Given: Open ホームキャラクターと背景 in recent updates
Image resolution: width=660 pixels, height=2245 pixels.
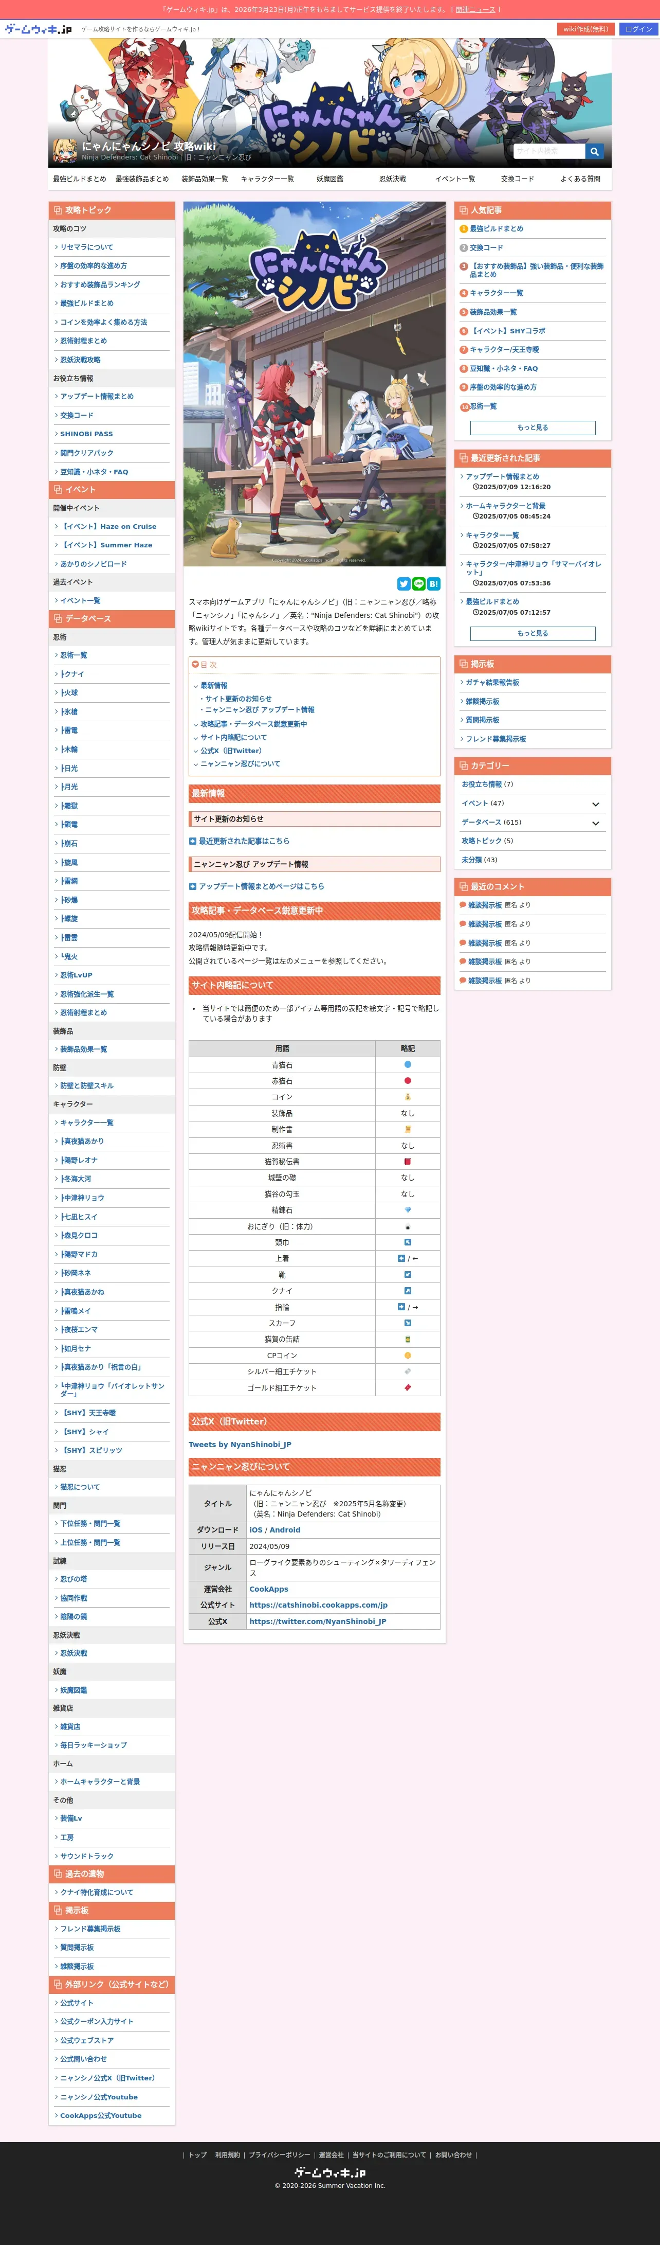Looking at the screenshot, I should (506, 506).
